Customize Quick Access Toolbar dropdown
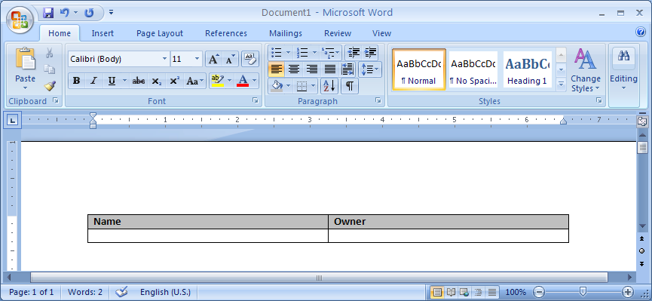 111,13
